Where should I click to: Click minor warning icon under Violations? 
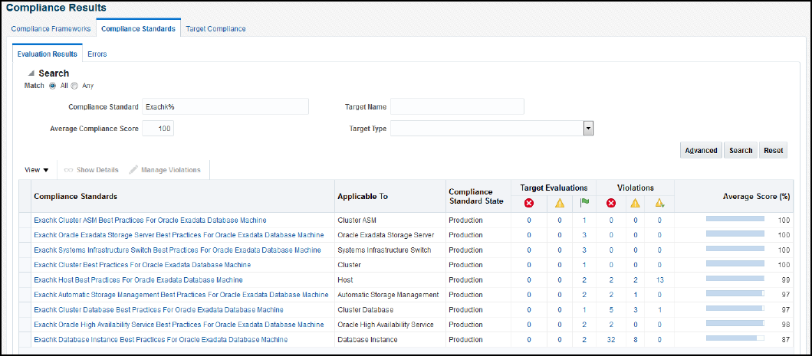(659, 203)
